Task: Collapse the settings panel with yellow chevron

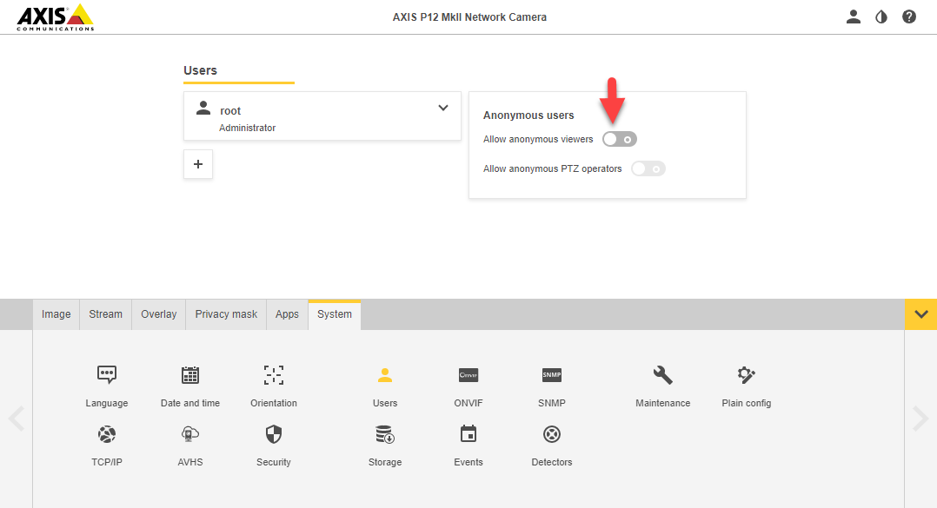Action: coord(920,314)
